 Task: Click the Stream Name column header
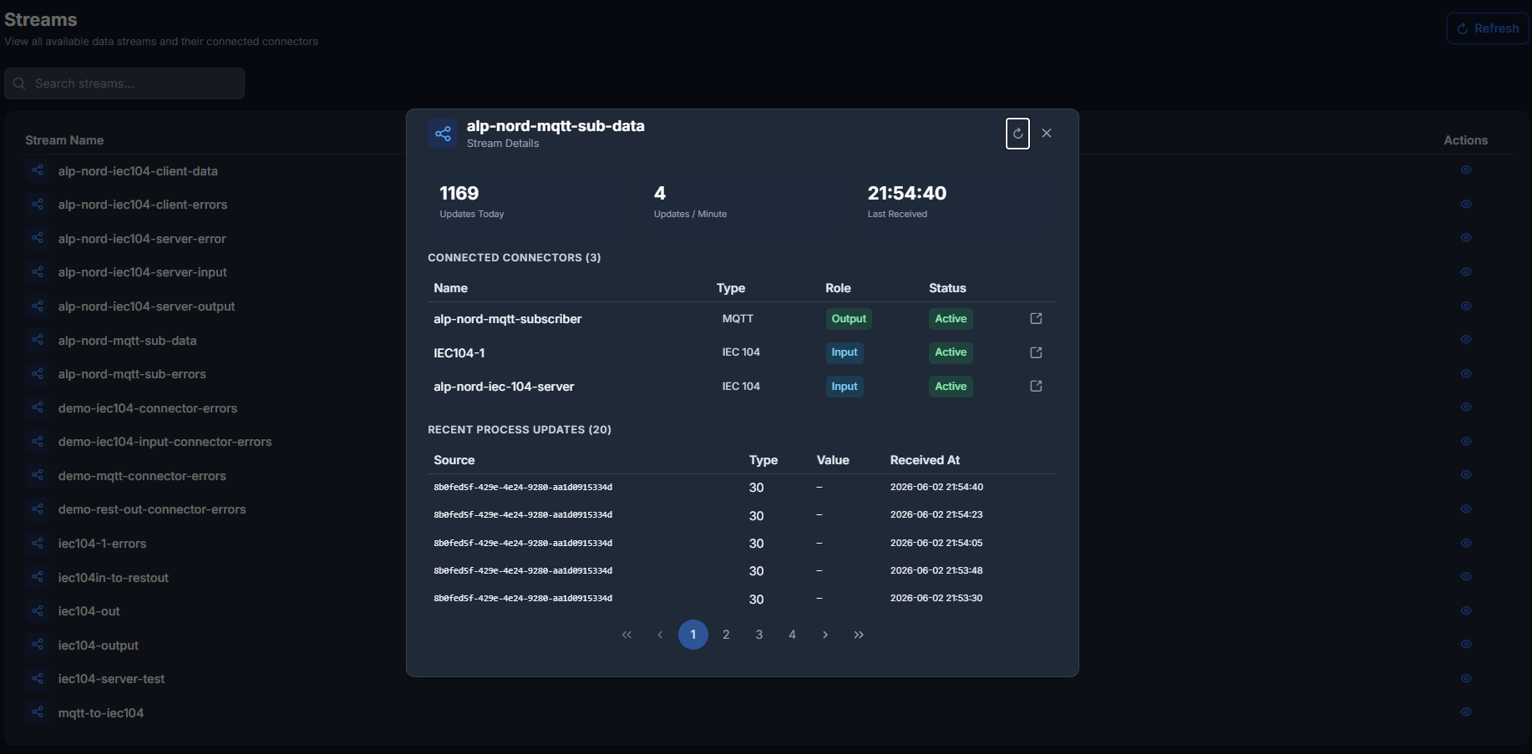[x=64, y=140]
